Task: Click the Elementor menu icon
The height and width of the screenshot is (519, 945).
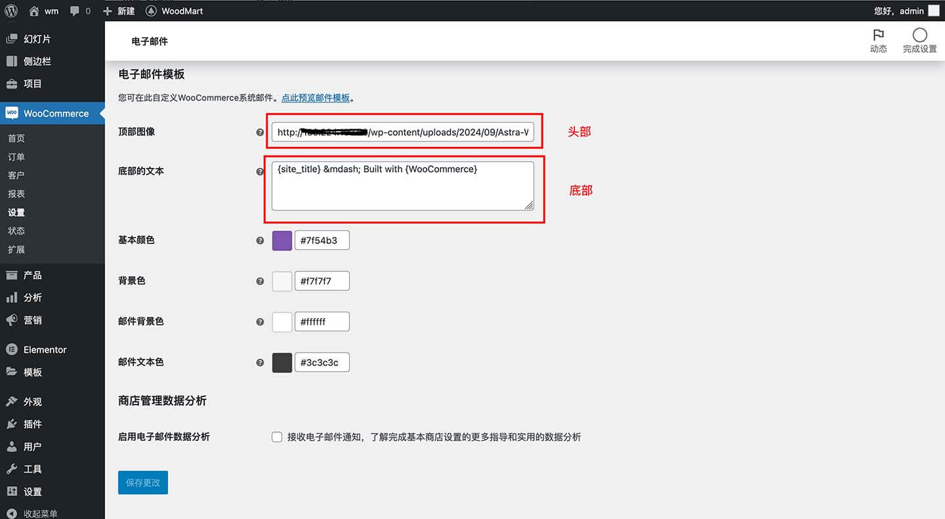Action: coord(12,349)
